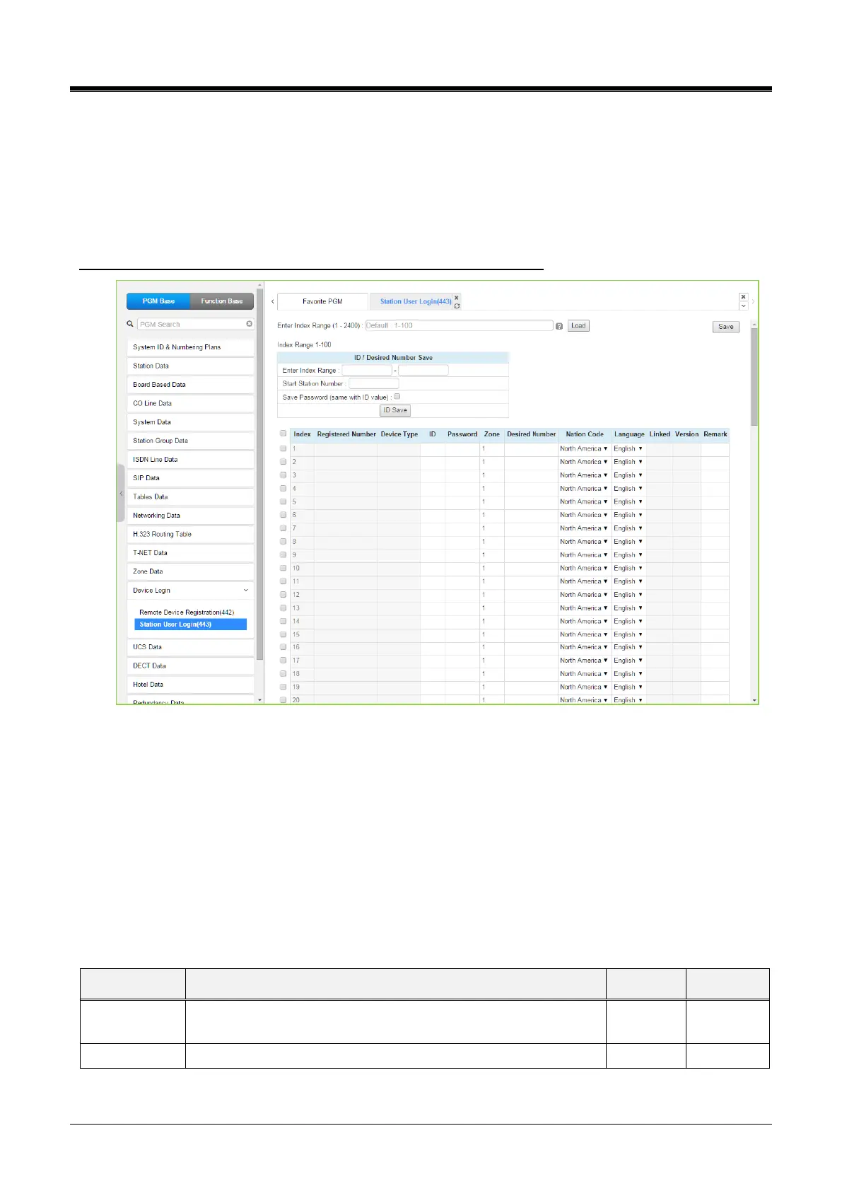842x1191 pixels.
Task: Open the help icon next to the Load button
Action: [559, 326]
